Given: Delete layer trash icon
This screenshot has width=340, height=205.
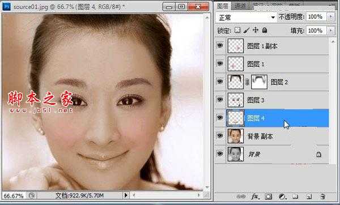Looking at the screenshot, I should tap(322, 197).
